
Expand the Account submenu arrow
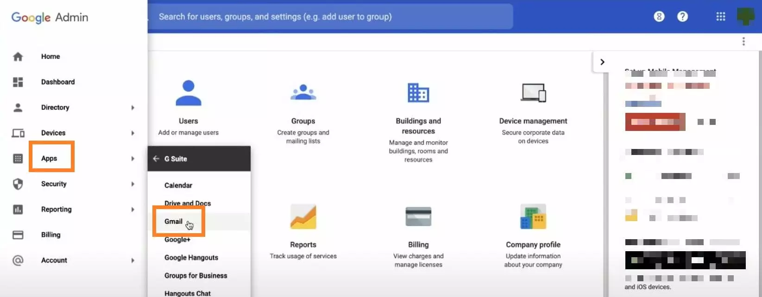coord(132,260)
